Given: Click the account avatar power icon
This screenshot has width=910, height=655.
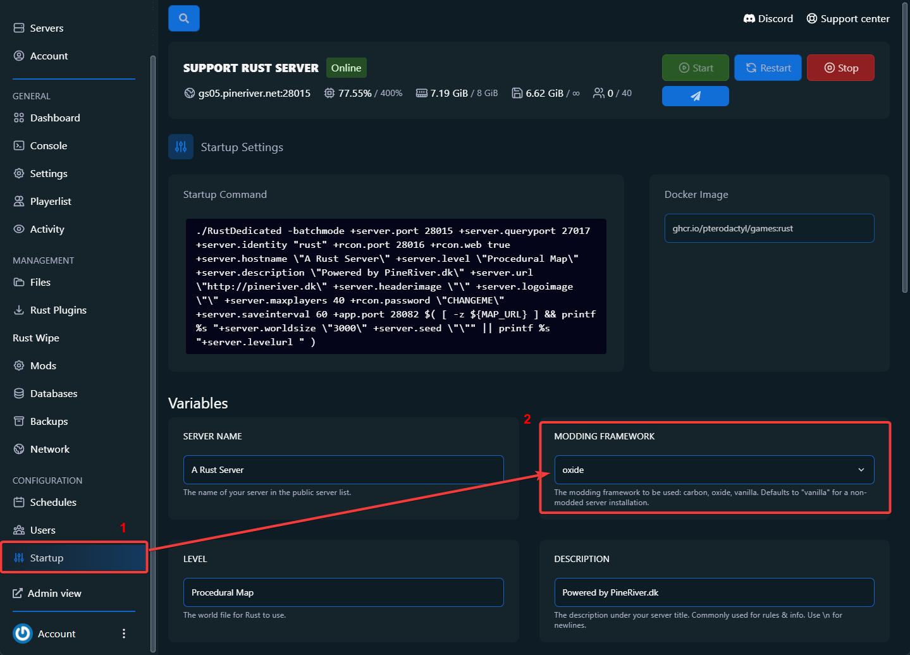Looking at the screenshot, I should [x=23, y=634].
